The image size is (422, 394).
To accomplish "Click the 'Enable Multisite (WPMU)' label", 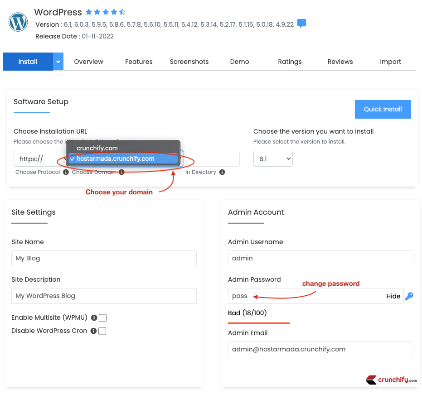I will (x=49, y=317).
